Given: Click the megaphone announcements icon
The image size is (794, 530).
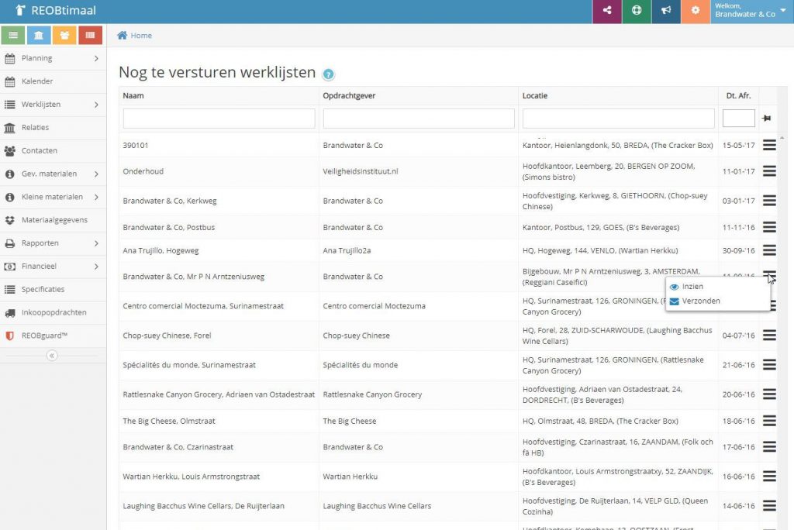Looking at the screenshot, I should pyautogui.click(x=666, y=12).
